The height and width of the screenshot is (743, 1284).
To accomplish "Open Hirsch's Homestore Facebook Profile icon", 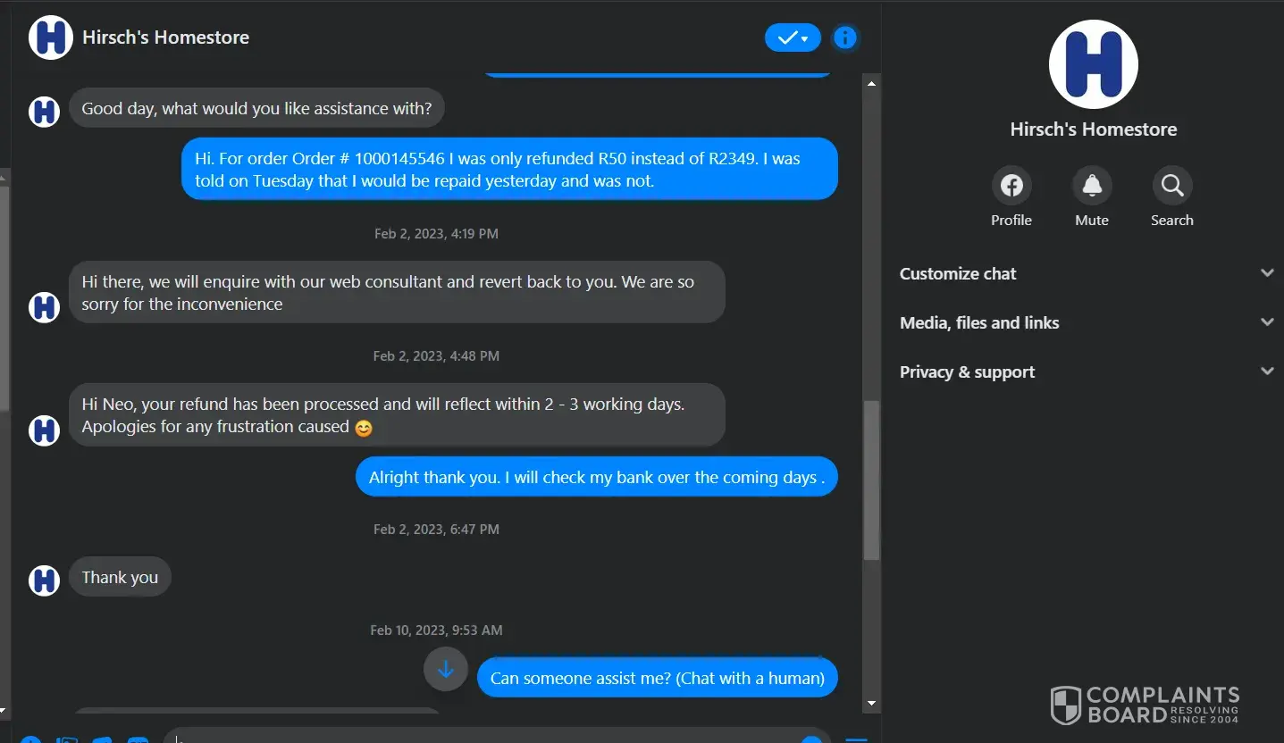I will pos(1011,186).
